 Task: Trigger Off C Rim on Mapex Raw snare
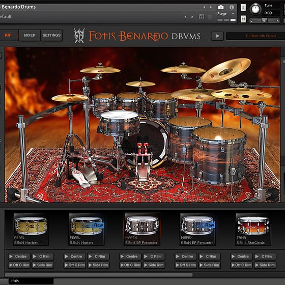pos(186,265)
